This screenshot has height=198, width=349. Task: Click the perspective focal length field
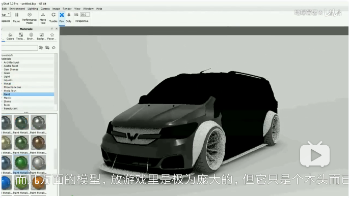tap(85, 15)
